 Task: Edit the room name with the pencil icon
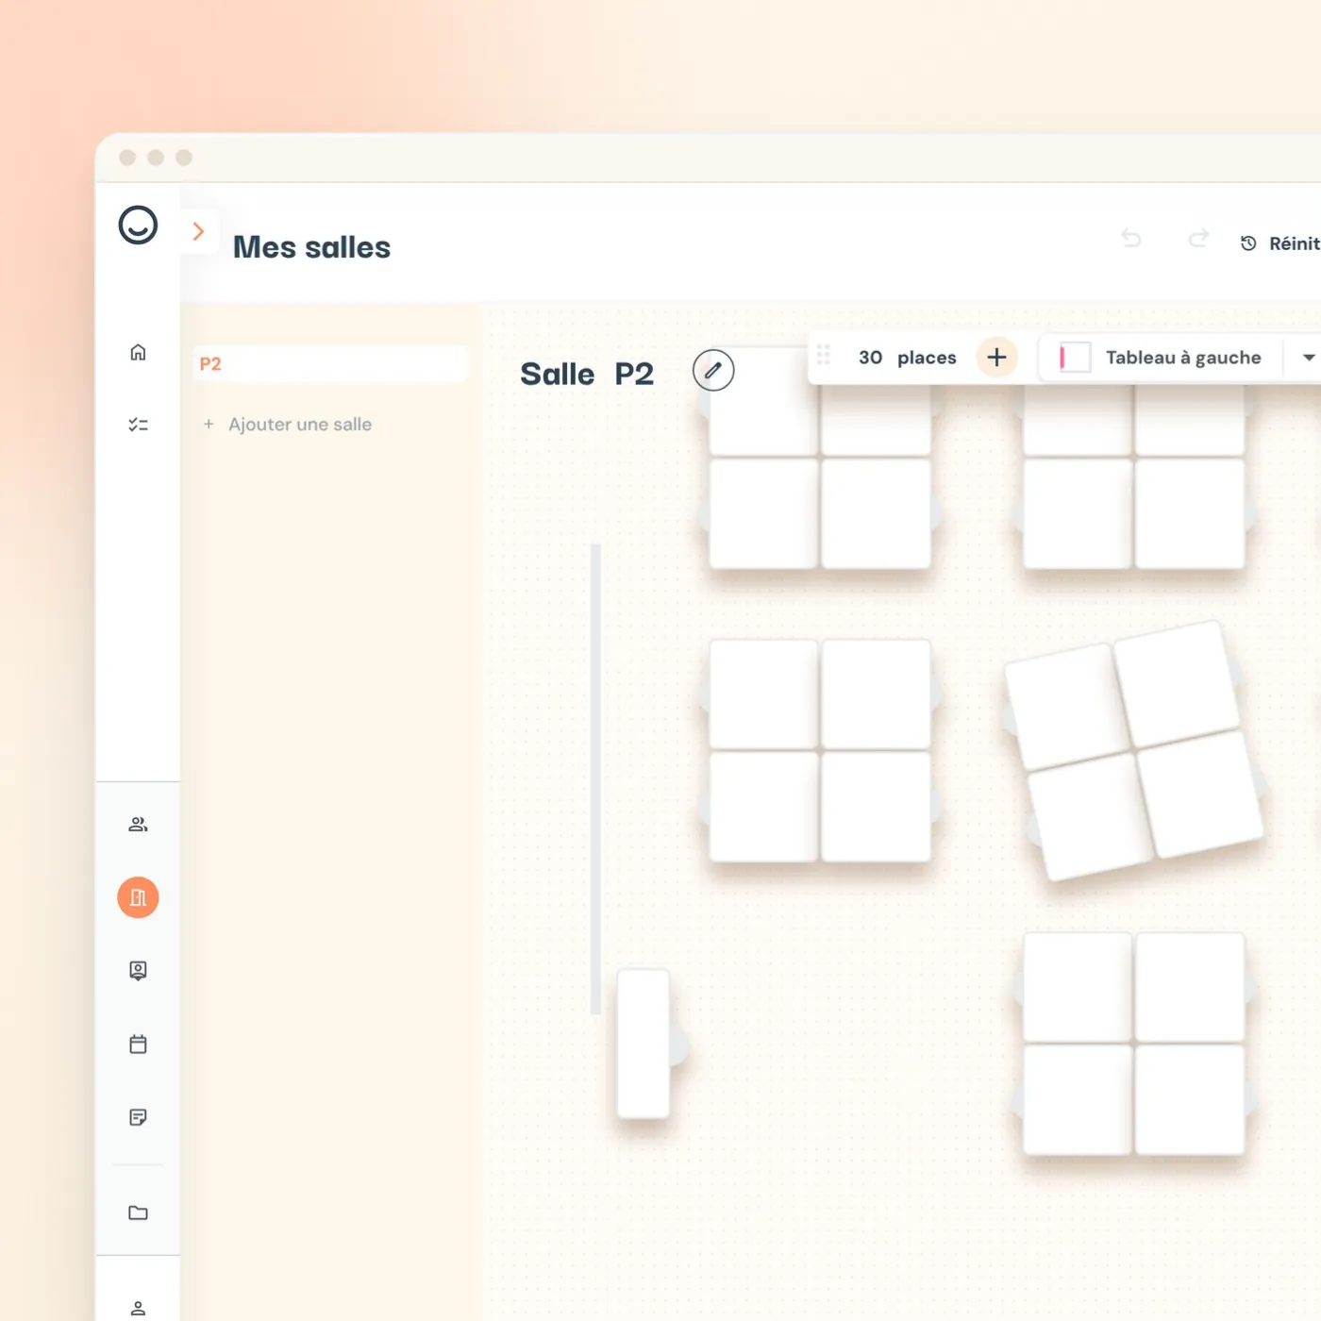point(713,370)
